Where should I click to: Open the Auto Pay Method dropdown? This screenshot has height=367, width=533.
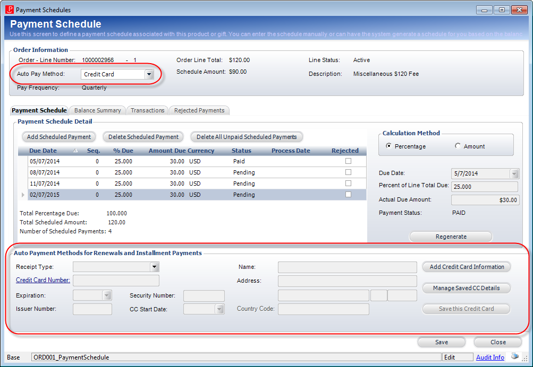coord(149,74)
